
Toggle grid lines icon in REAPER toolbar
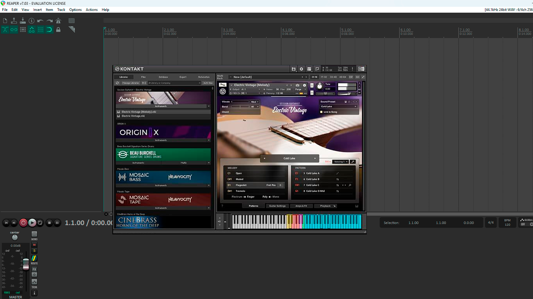tap(41, 30)
